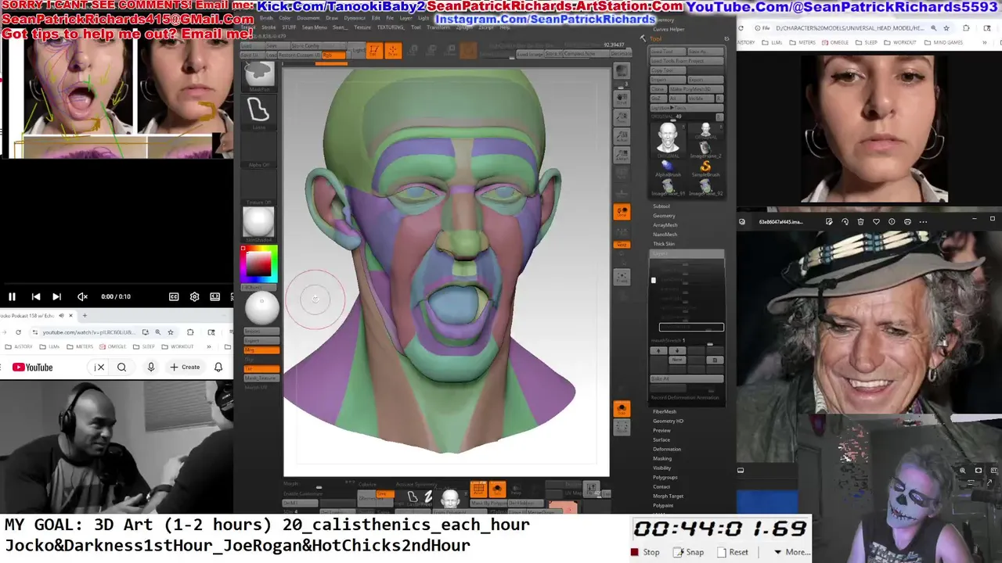
Task: Open the Brush menu in ZBrush
Action: 266,17
